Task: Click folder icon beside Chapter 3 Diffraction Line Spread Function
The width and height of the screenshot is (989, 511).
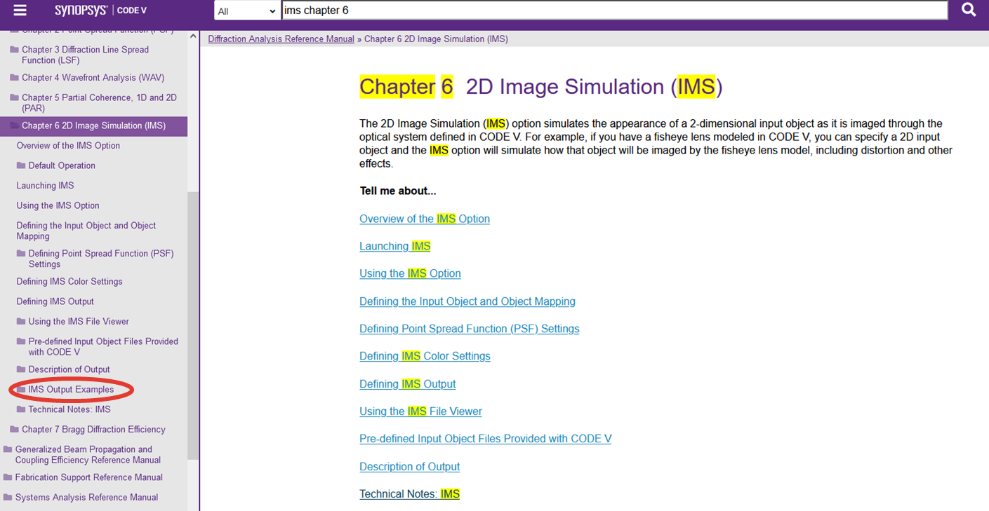Action: pyautogui.click(x=15, y=50)
